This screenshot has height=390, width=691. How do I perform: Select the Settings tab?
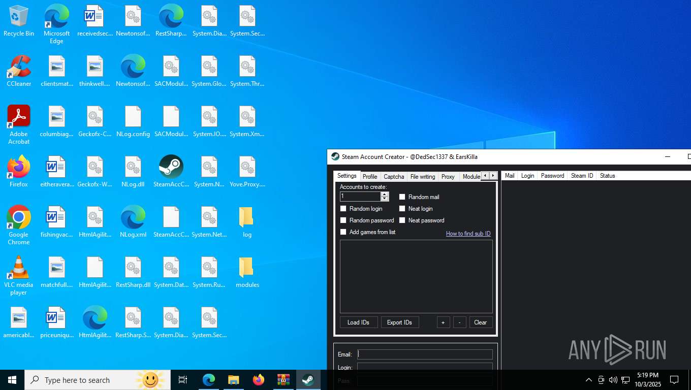[x=347, y=176]
